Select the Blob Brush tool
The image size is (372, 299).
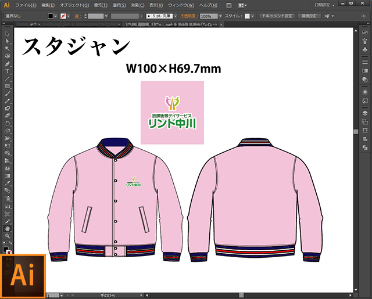pyautogui.click(x=8, y=109)
